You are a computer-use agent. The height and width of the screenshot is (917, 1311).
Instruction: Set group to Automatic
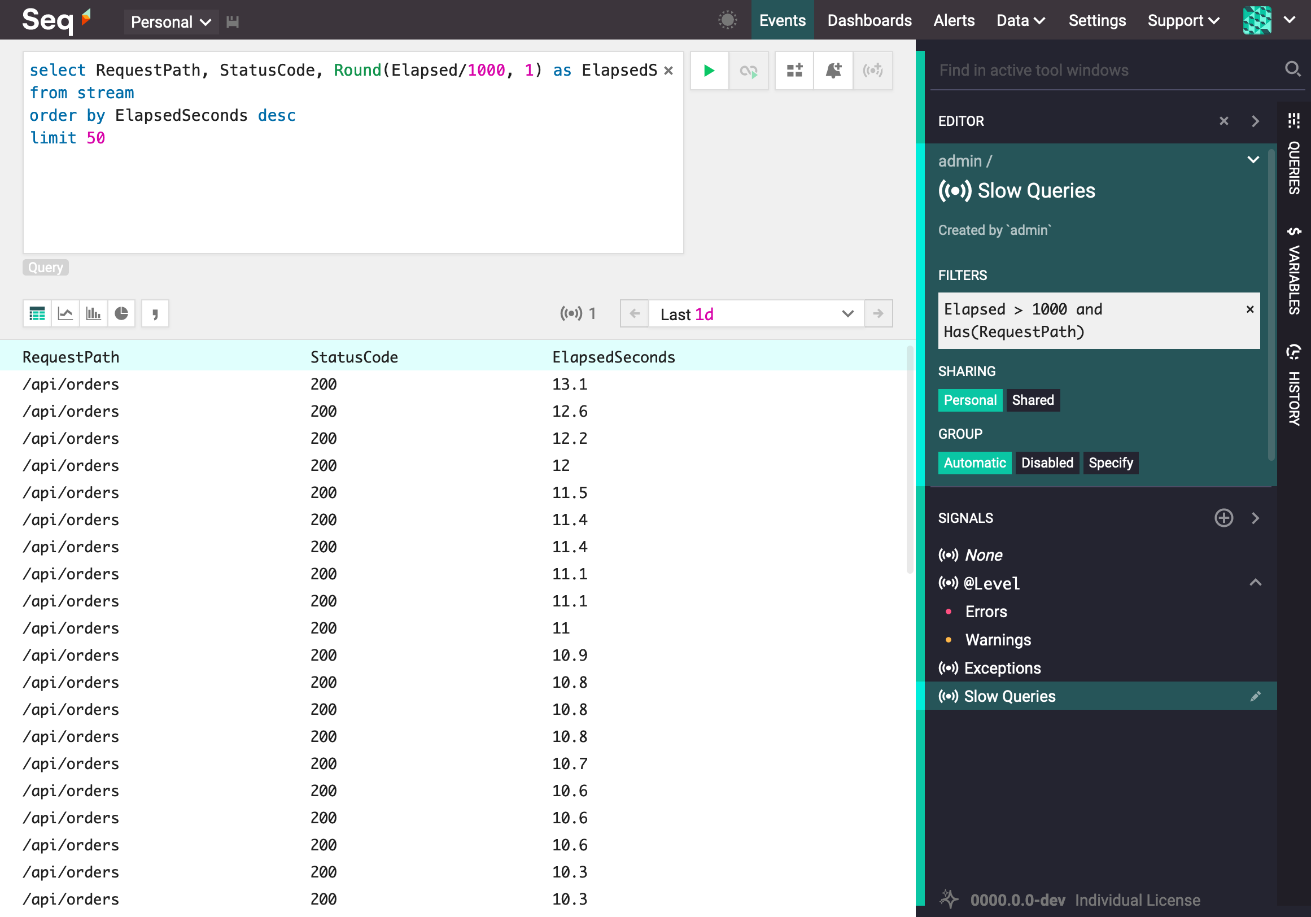click(x=974, y=463)
